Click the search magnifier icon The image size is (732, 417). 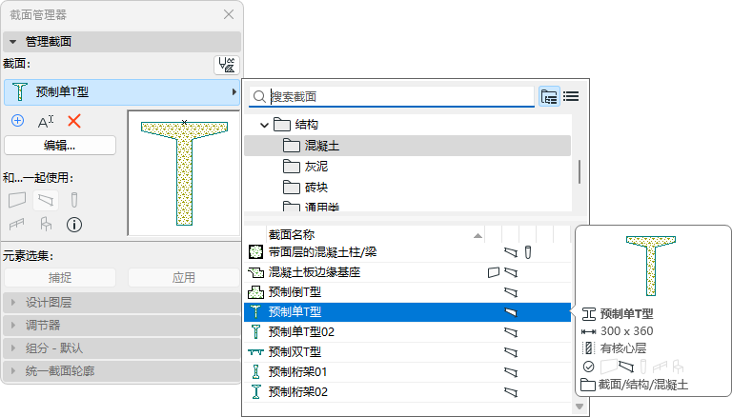pos(259,96)
